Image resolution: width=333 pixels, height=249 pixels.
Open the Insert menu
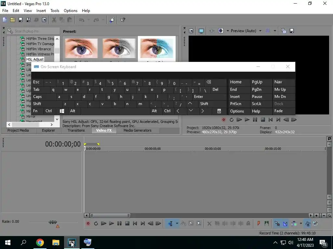point(41,11)
